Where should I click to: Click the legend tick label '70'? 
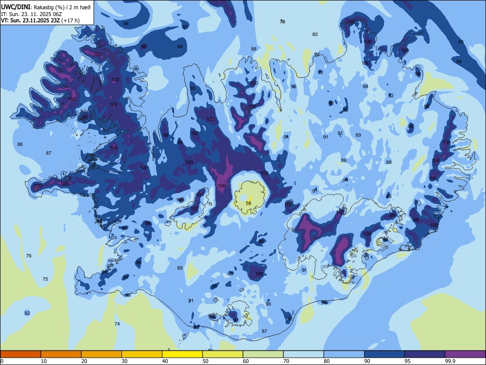pyautogui.click(x=286, y=361)
